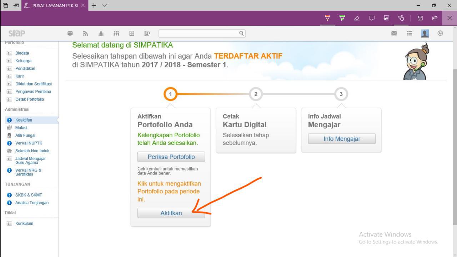Open the RSS feed icon
Image resolution: width=457 pixels, height=257 pixels.
pyautogui.click(x=85, y=33)
